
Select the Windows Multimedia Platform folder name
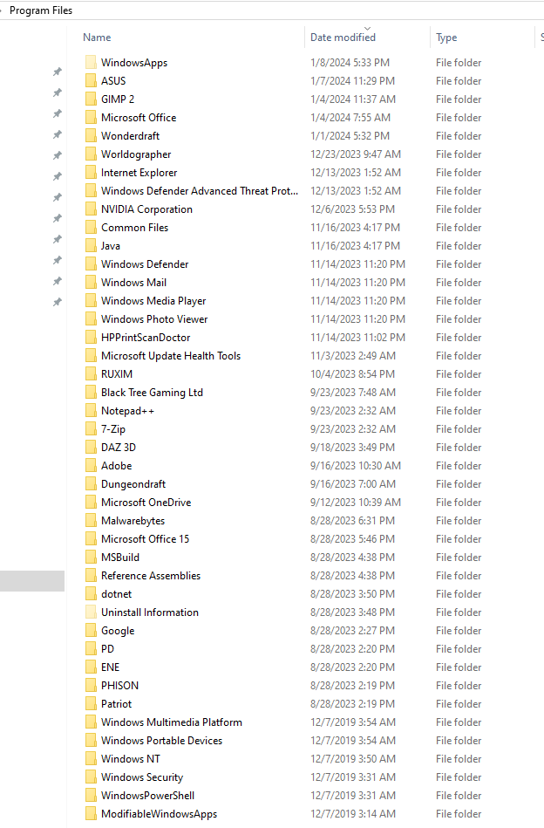(172, 722)
